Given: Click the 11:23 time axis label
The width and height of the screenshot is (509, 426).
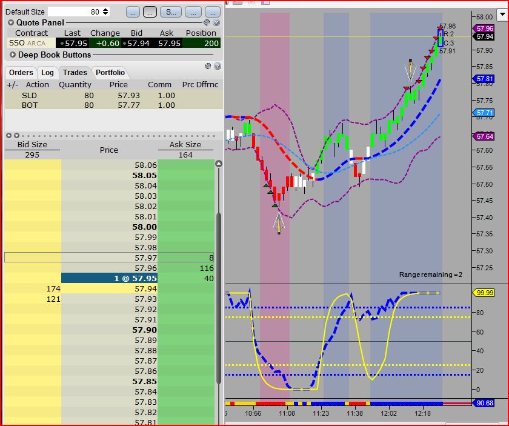Looking at the screenshot, I should coord(321,413).
